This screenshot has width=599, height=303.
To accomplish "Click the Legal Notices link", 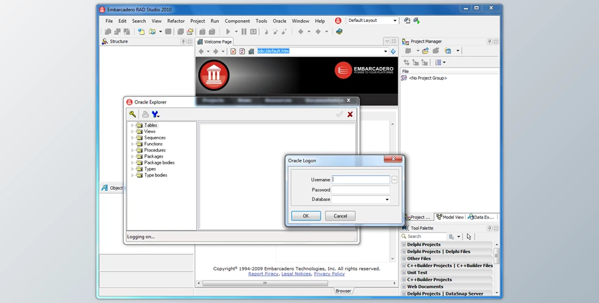I will 296,274.
